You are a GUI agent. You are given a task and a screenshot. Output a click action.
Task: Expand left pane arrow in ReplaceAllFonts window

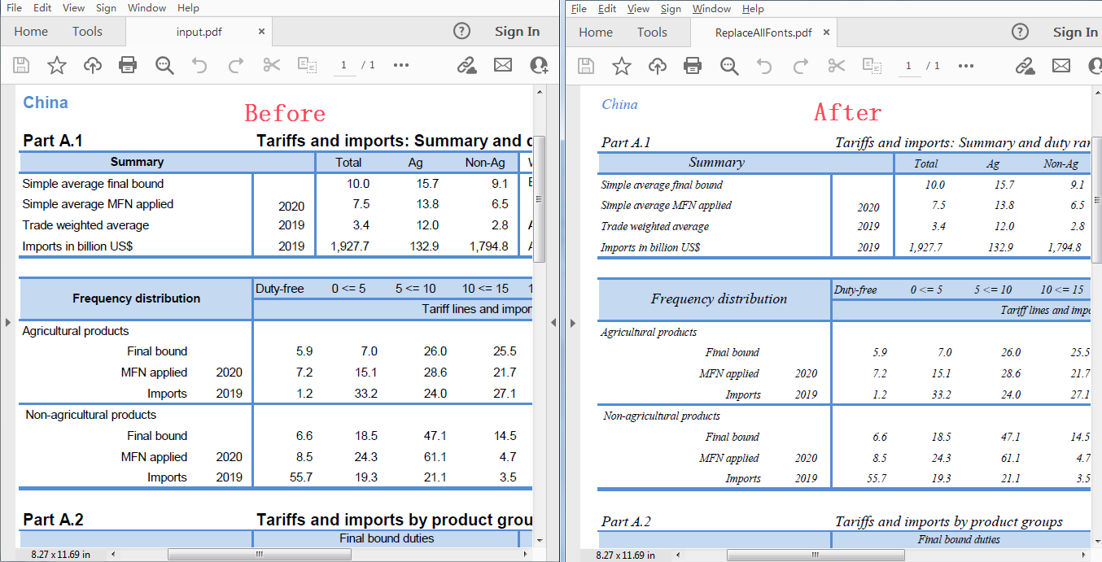point(571,323)
